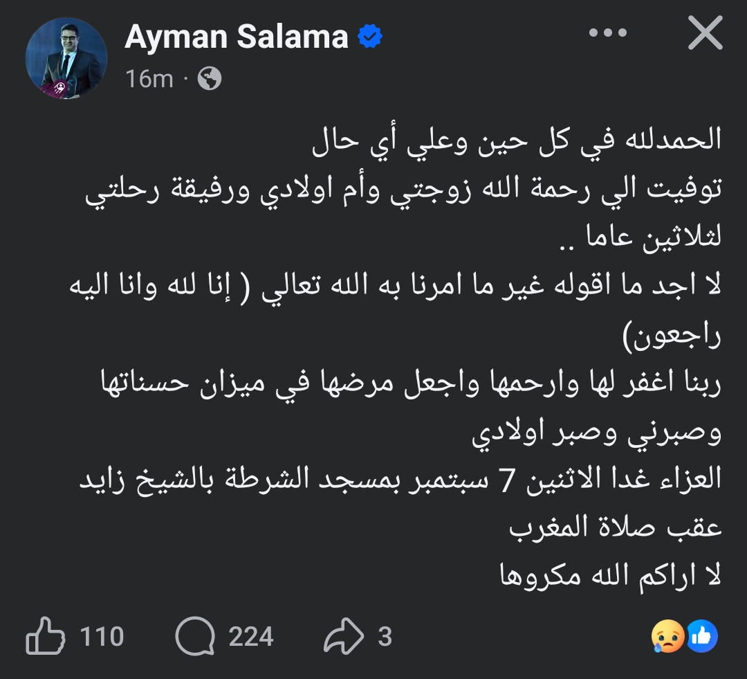Click the blue verified badge

[x=370, y=36]
